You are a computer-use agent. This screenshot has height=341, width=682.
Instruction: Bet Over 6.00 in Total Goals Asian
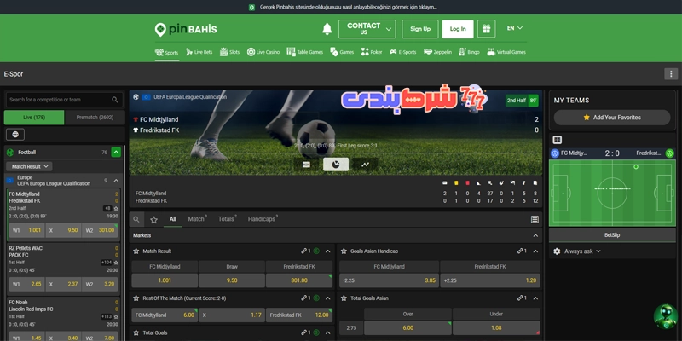(407, 328)
